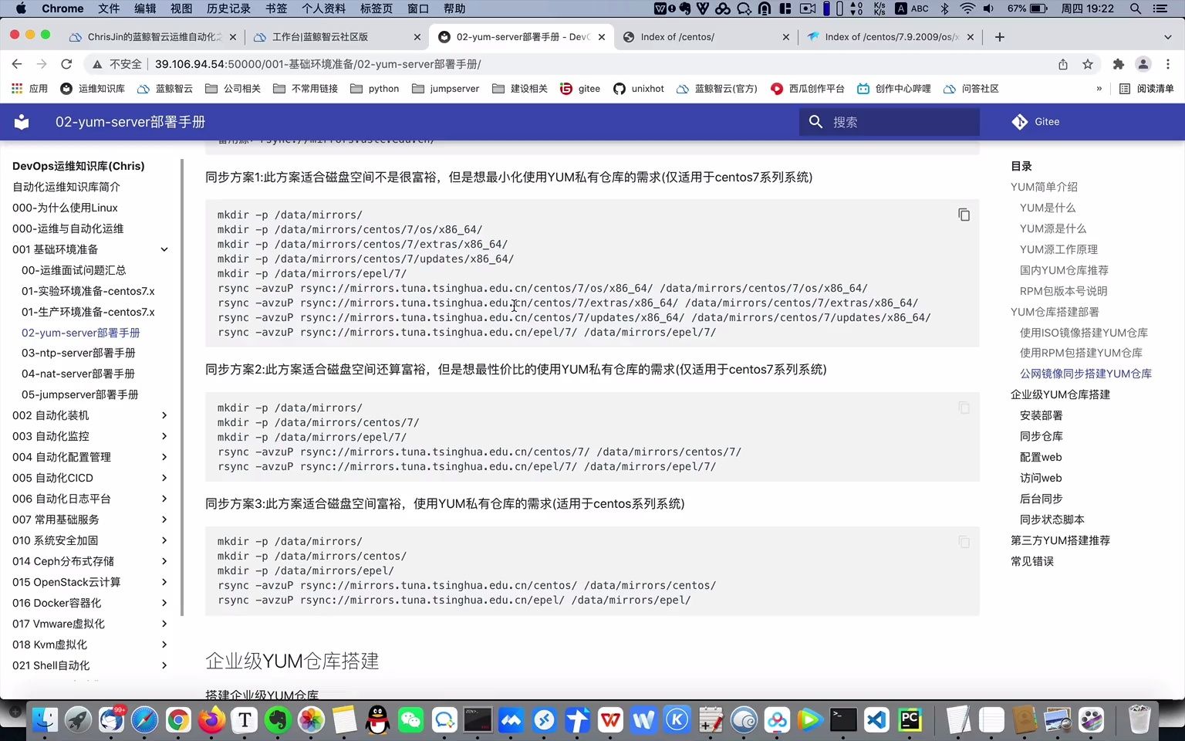Click the MkDocs book logo icon
The width and height of the screenshot is (1185, 741).
click(22, 122)
